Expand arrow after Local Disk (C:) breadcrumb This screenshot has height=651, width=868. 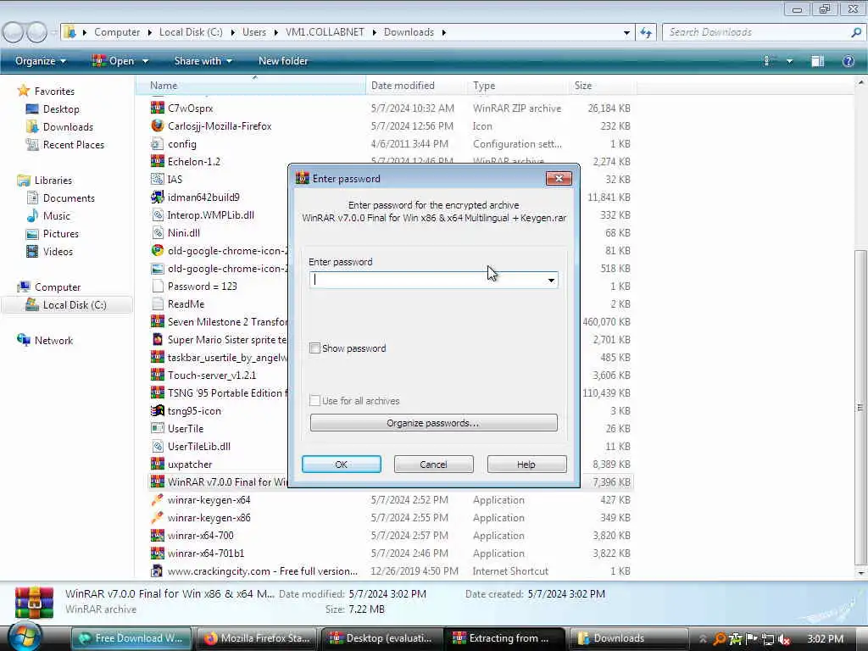(x=232, y=33)
